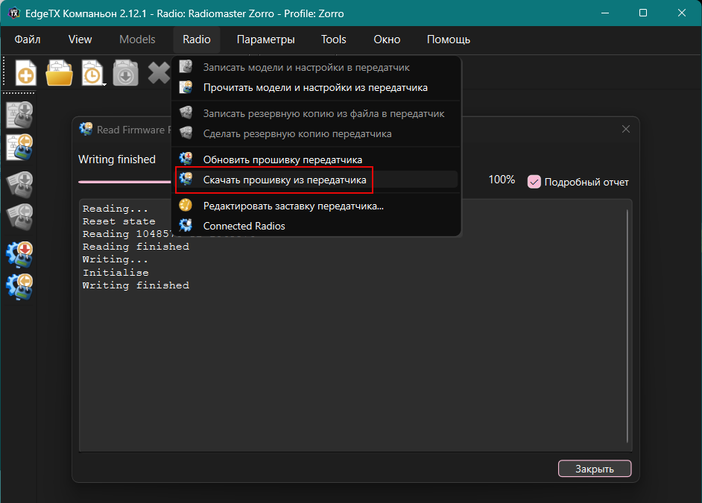Viewport: 702px width, 503px height.
Task: Click sidebar icon to write backup to radio
Action: pyautogui.click(x=19, y=184)
